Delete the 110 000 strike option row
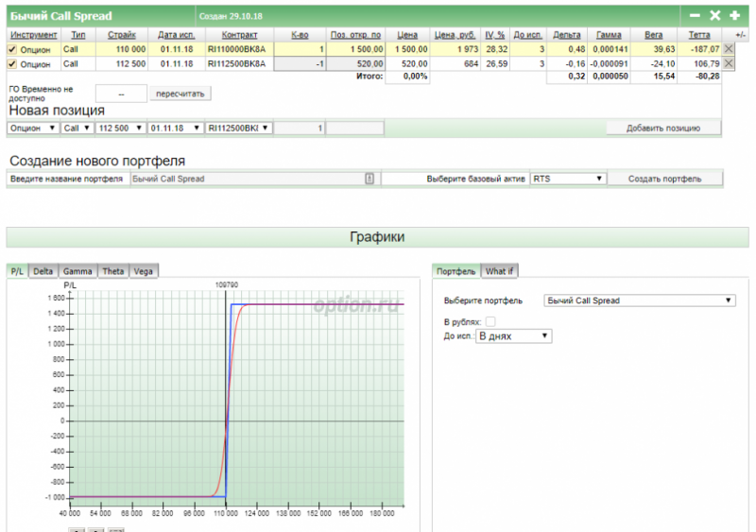The image size is (756, 532). (x=729, y=48)
